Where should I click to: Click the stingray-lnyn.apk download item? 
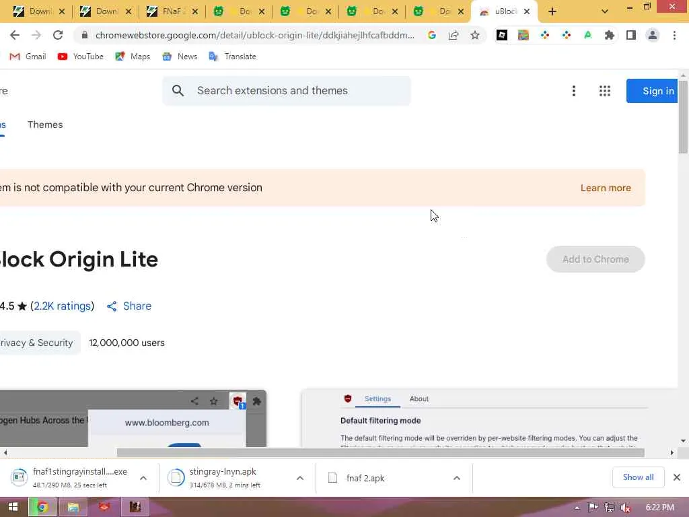[x=224, y=478]
